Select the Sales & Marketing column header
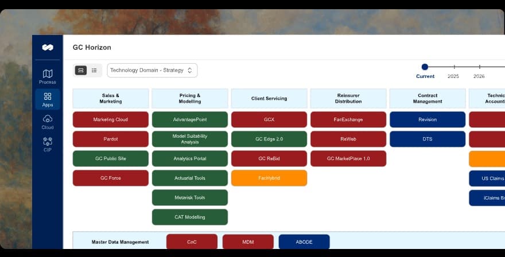The height and width of the screenshot is (257, 505). pyautogui.click(x=111, y=98)
